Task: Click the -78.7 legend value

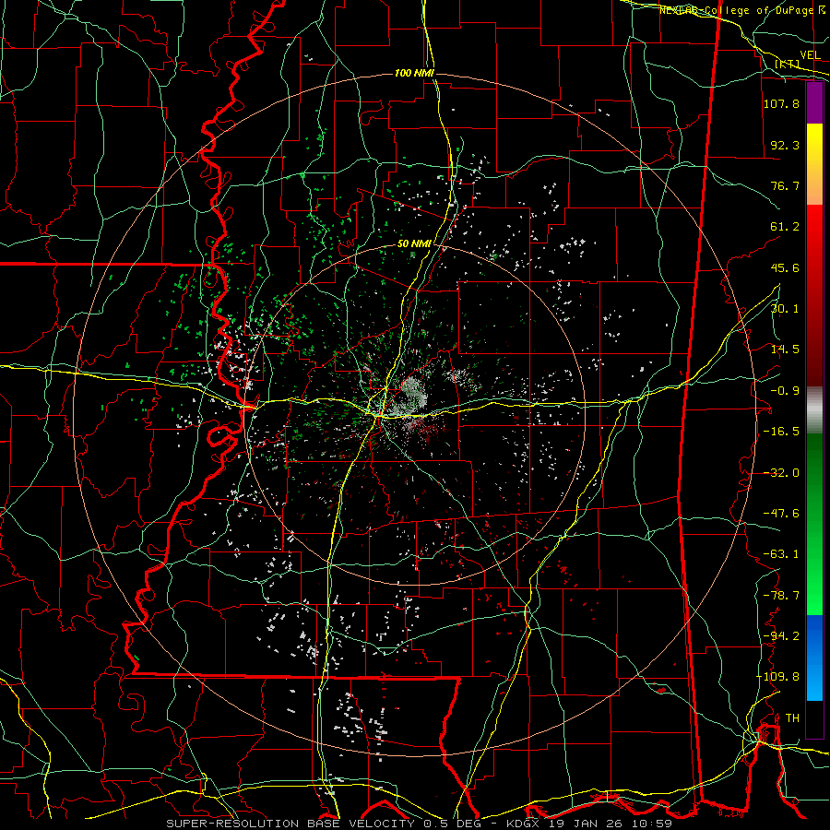Action: point(781,596)
